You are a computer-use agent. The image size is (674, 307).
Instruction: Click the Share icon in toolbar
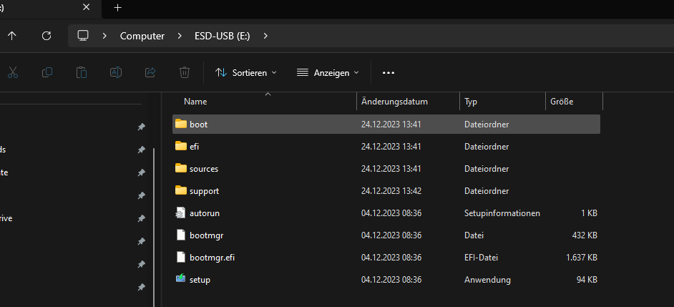pyautogui.click(x=150, y=72)
